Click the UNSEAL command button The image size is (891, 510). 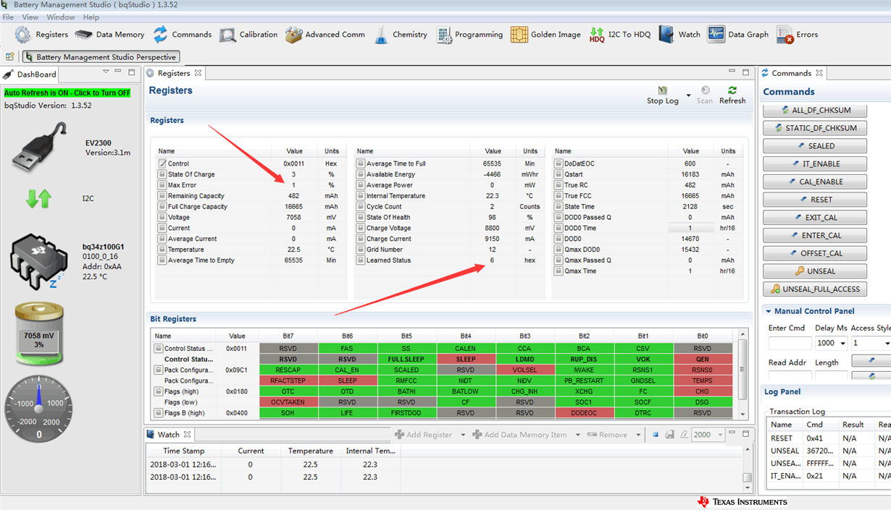814,271
